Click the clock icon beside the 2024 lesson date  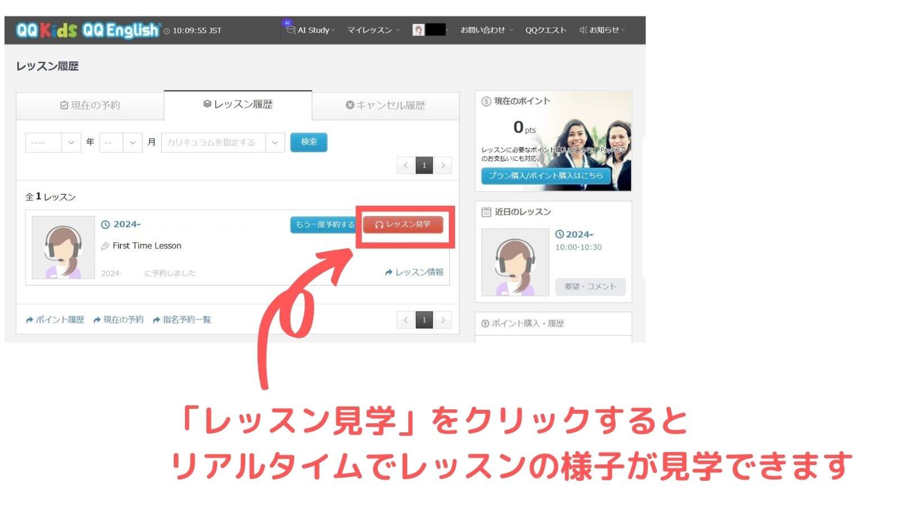(x=106, y=224)
